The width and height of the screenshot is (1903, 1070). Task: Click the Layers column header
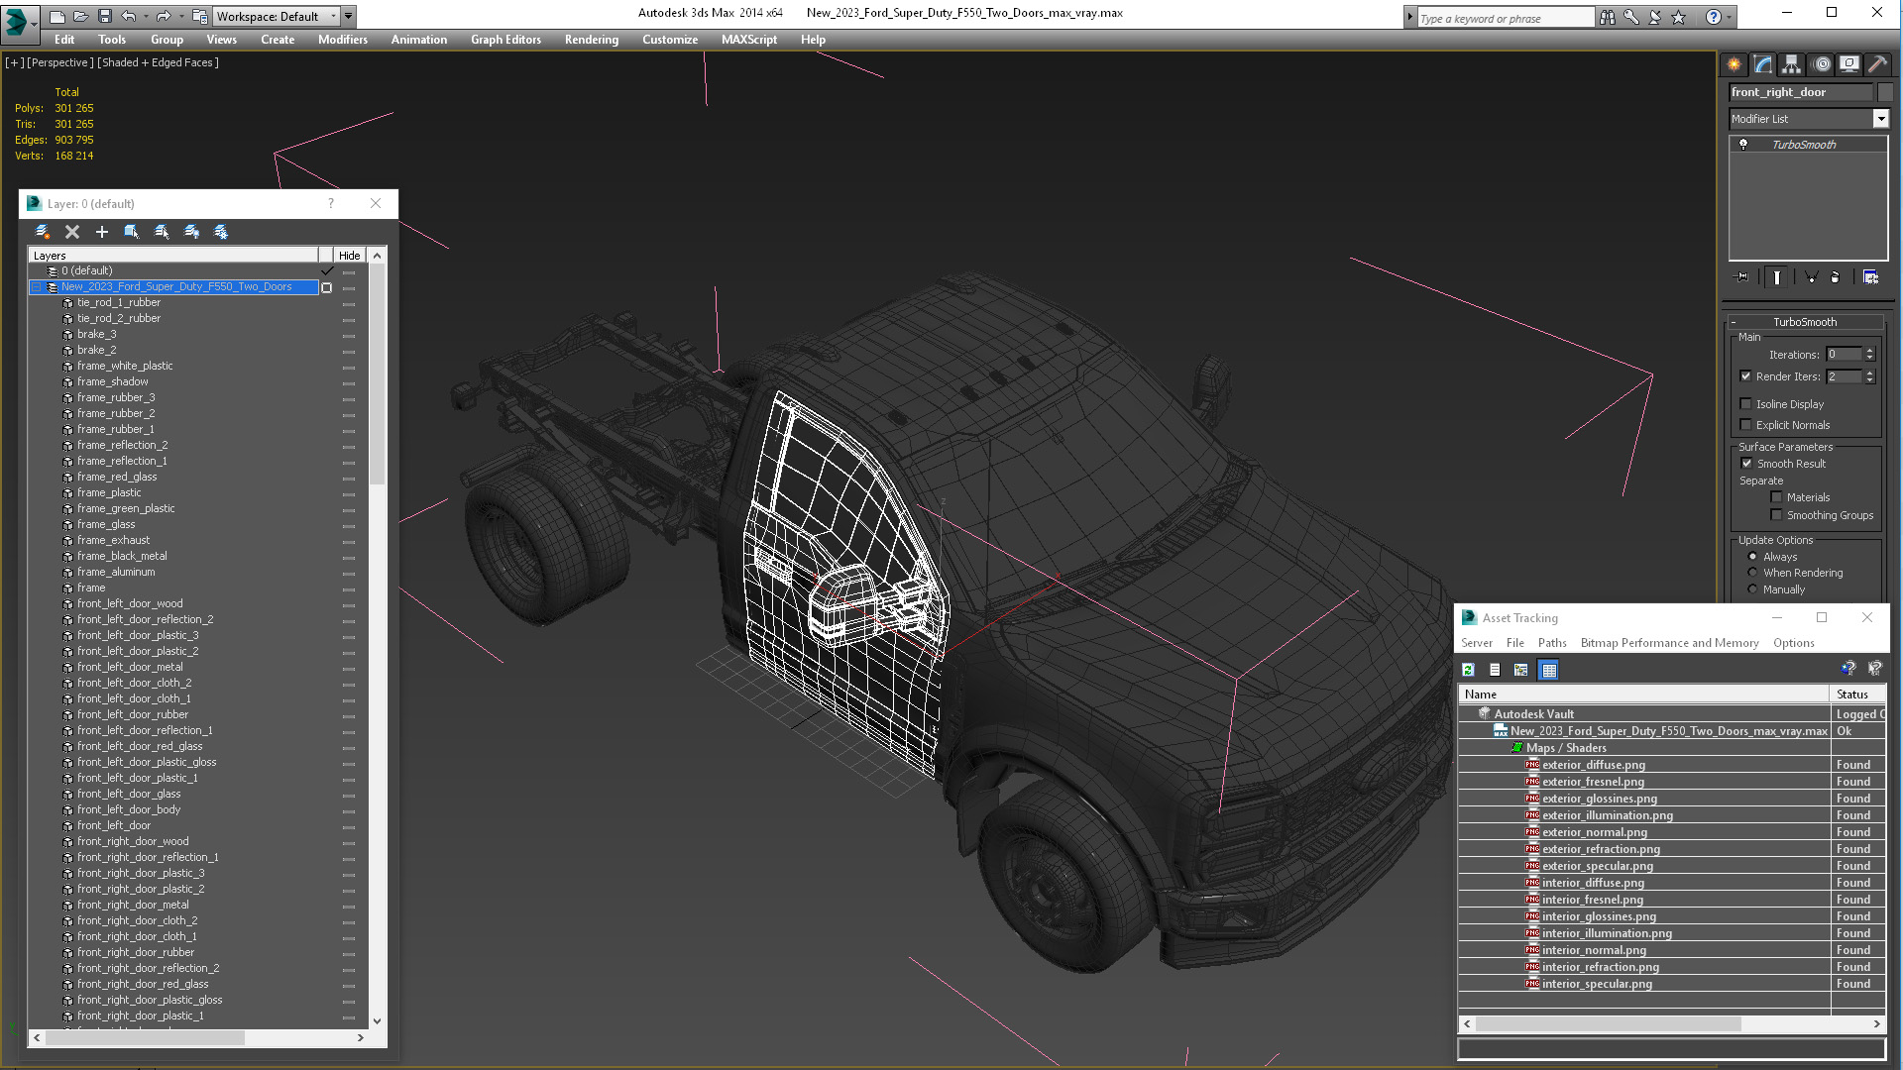click(x=173, y=256)
